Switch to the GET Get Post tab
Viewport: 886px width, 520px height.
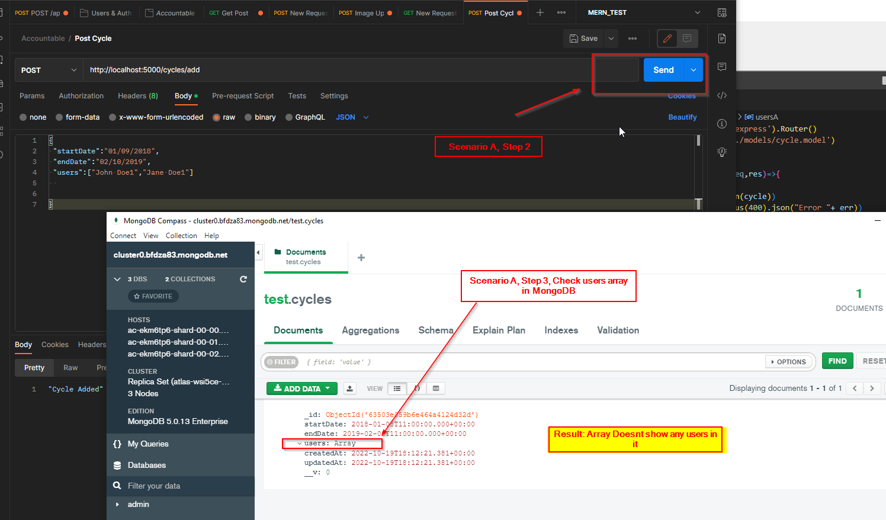point(236,12)
